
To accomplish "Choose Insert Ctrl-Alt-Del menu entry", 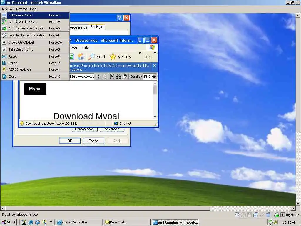I will [35, 42].
